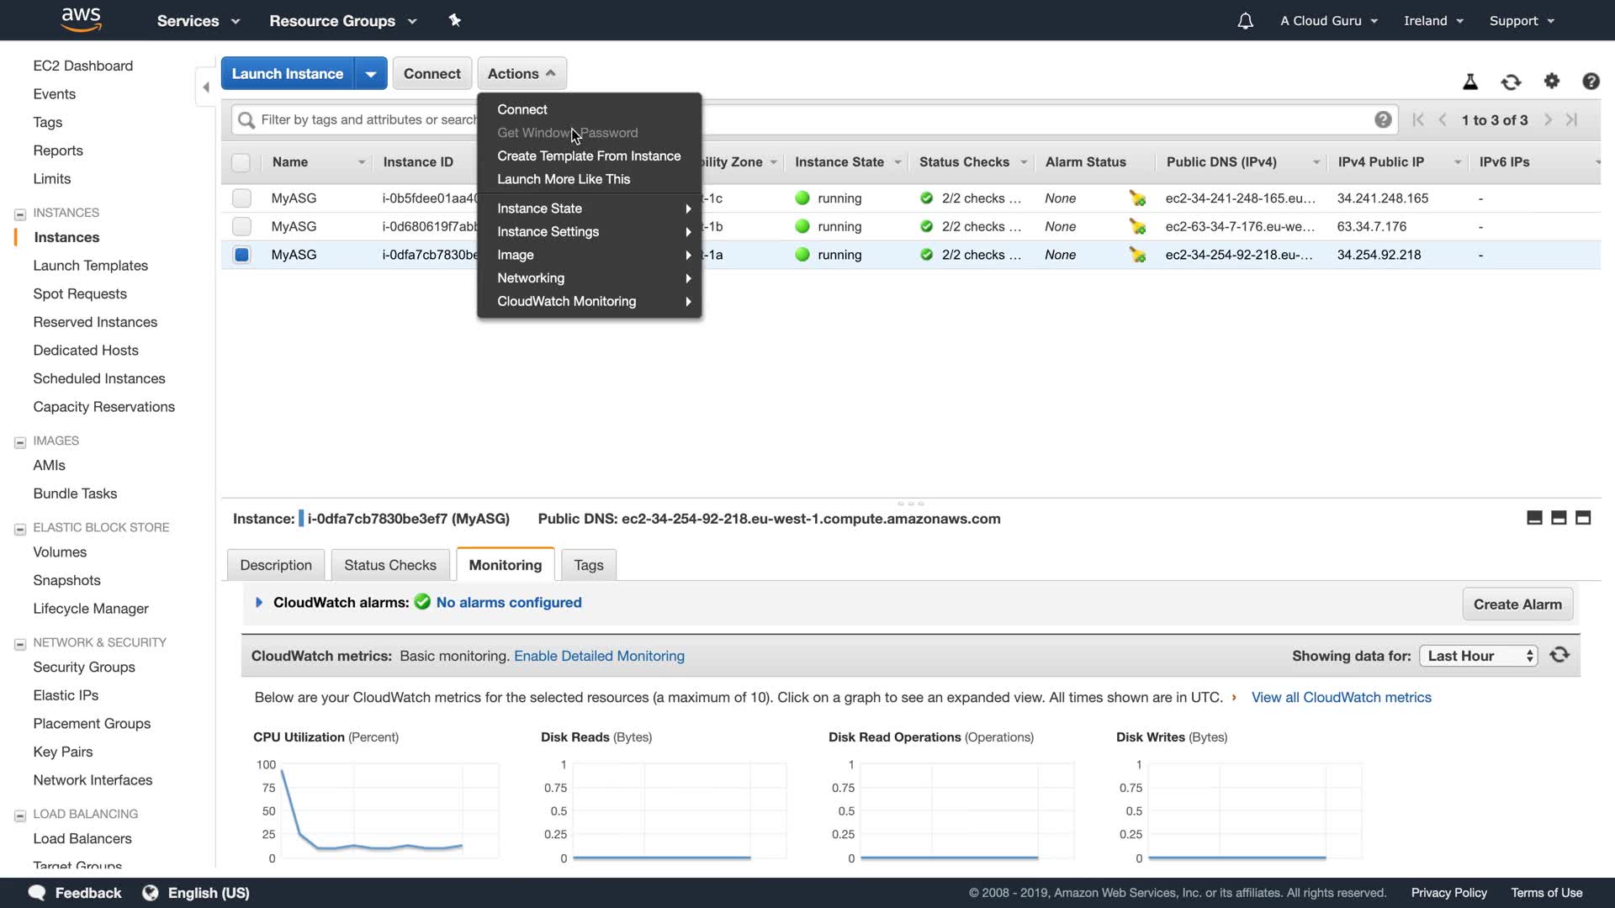Refresh the instances list
1615x908 pixels.
[x=1511, y=82]
